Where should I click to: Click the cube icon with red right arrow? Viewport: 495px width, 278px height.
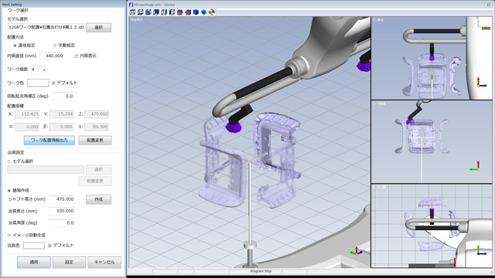[x=180, y=12]
